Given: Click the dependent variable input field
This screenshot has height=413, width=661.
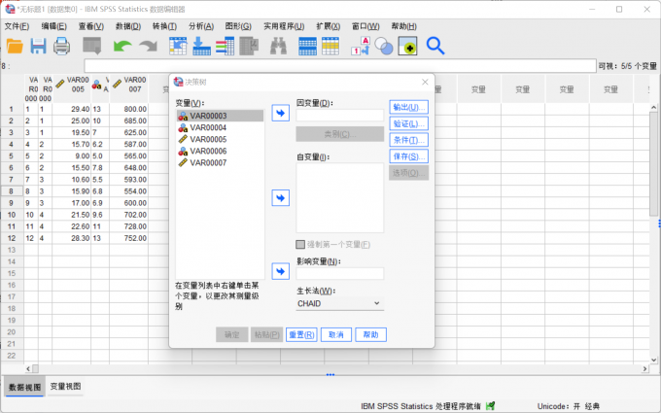Looking at the screenshot, I should [x=340, y=115].
